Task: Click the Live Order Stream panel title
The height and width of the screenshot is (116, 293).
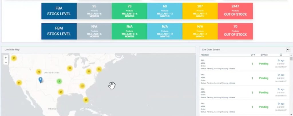Action: click(x=211, y=50)
